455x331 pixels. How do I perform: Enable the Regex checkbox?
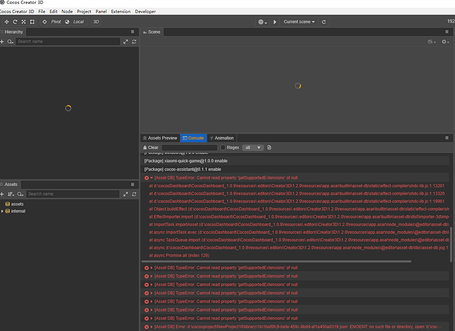click(223, 148)
